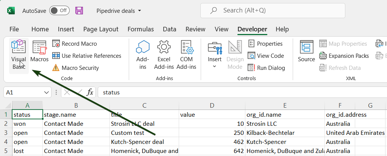Open control Properties
The width and height of the screenshot is (387, 156).
(x=265, y=44)
